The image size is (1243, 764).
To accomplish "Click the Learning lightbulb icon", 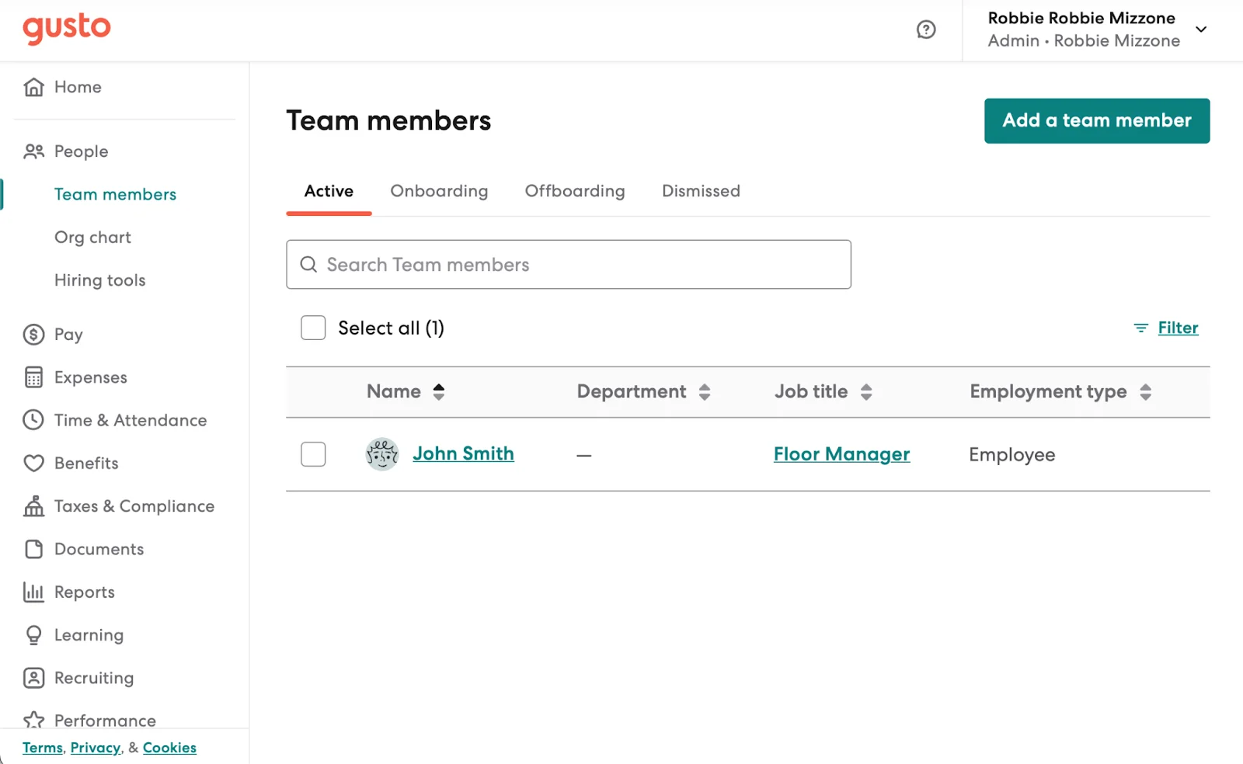I will pyautogui.click(x=33, y=635).
